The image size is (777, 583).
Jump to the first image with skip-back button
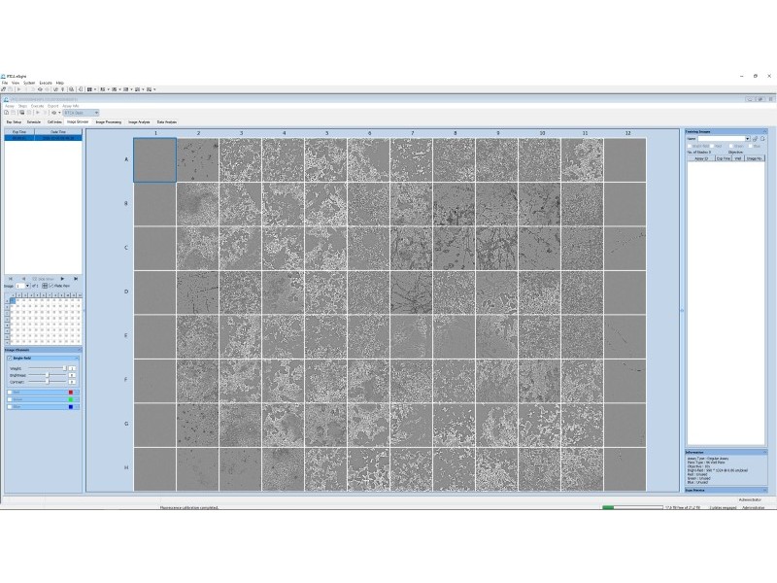[x=11, y=279]
